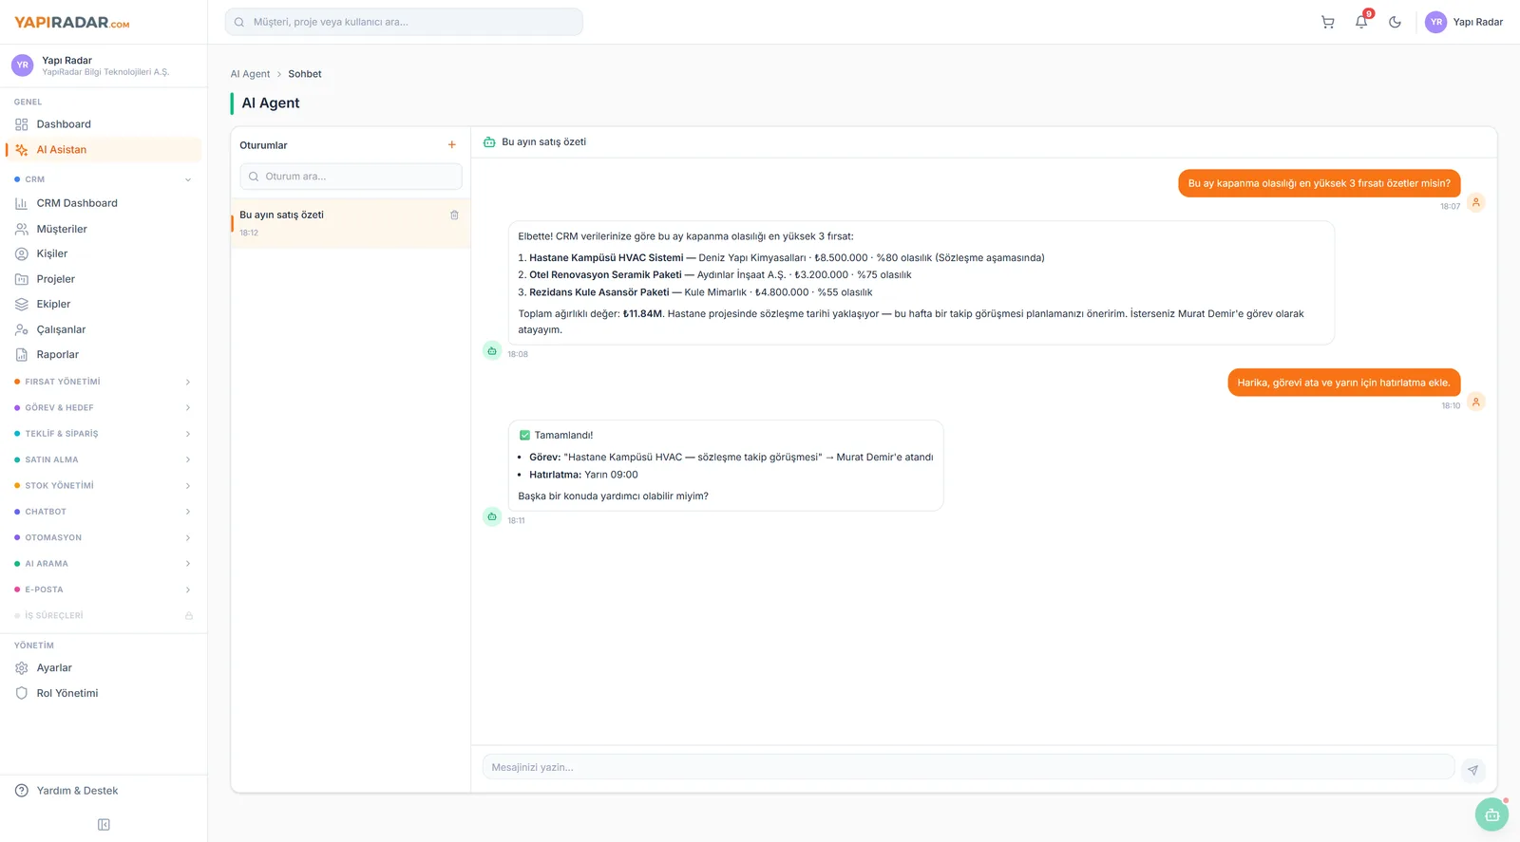Expand the Chatbot section
The image size is (1520, 842).
104,512
